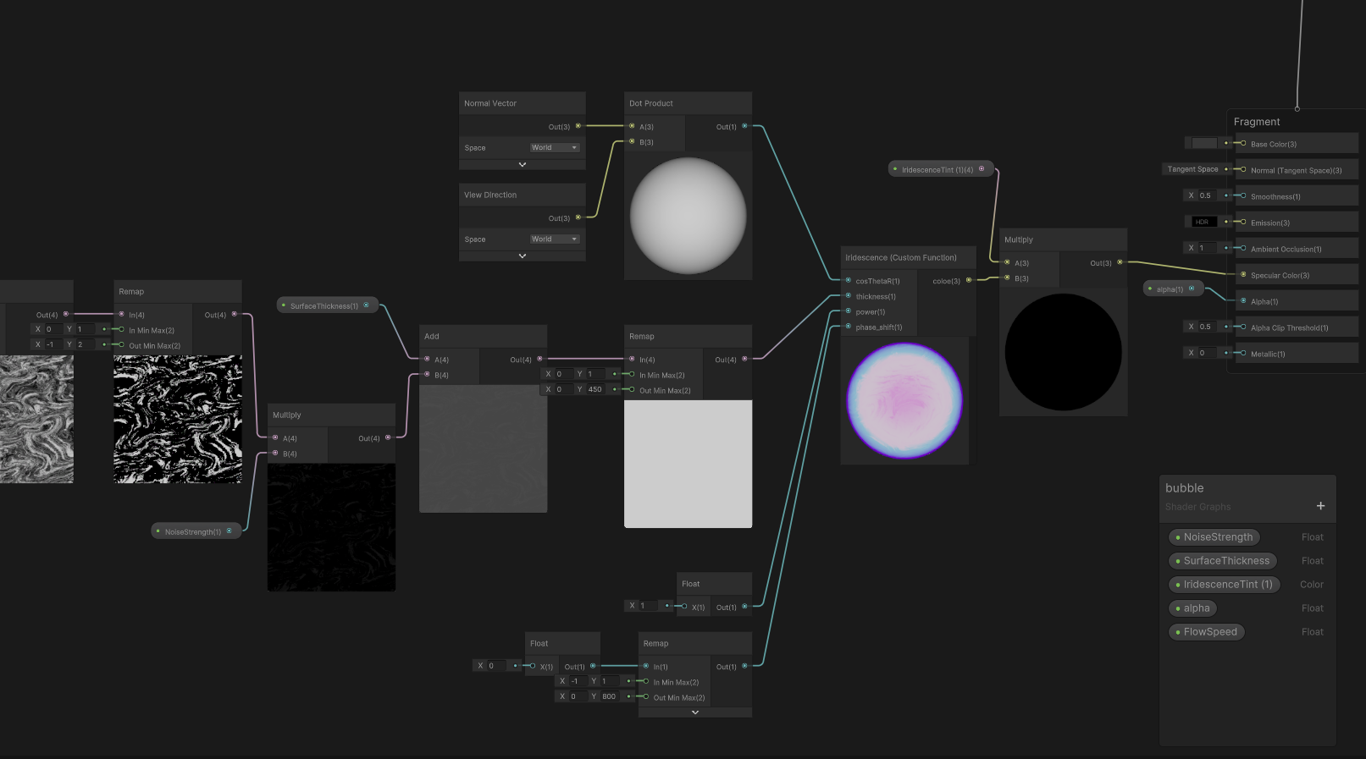The image size is (1366, 759).
Task: Select the FlowSpeed property in the blackboard
Action: [1209, 632]
